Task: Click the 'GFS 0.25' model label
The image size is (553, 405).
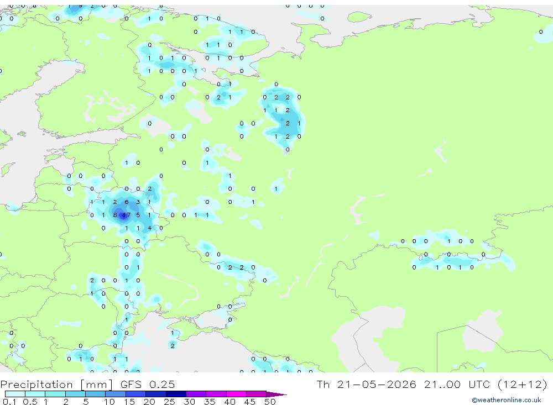Action: (x=148, y=384)
